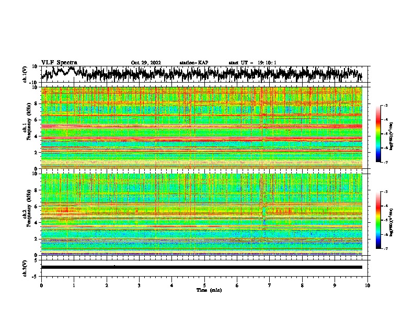Click the ch.2 spectrogram color scale bar
Viewport: 414px width, 320px height.
(x=378, y=220)
